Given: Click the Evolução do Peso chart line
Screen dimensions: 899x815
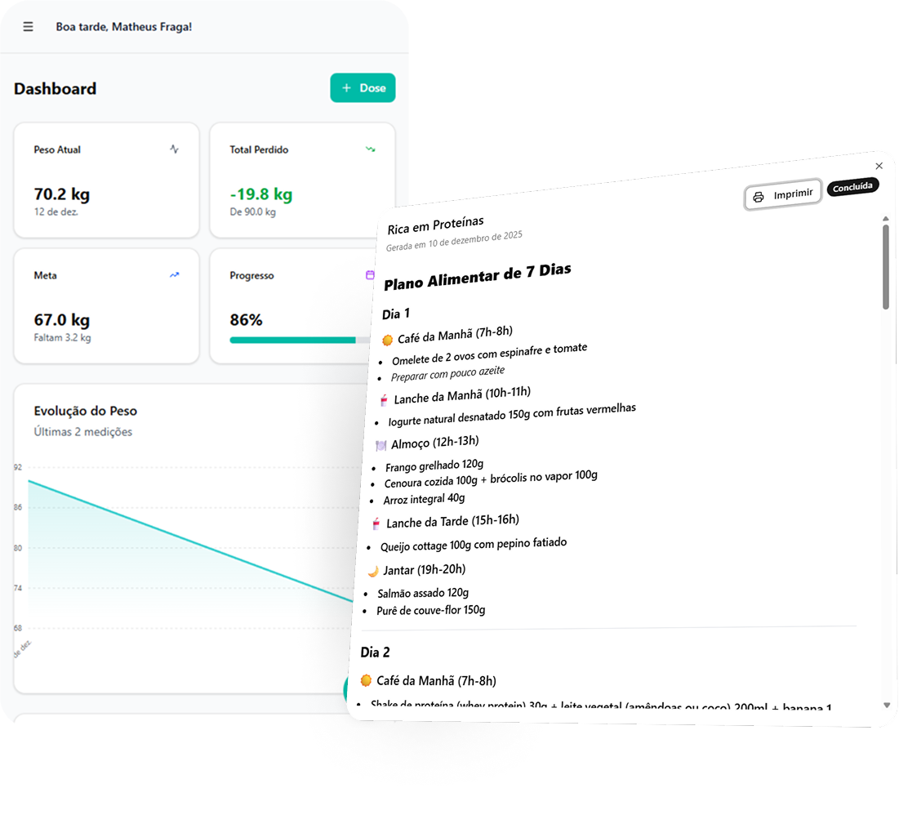Looking at the screenshot, I should 190,541.
